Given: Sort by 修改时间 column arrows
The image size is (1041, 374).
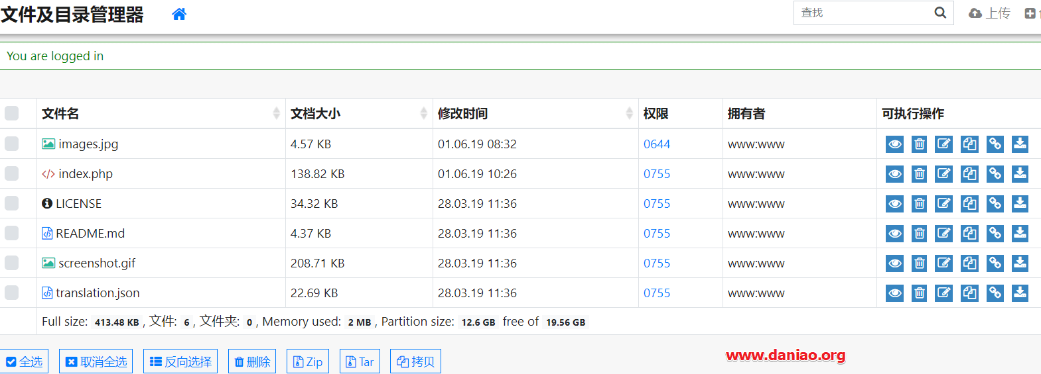Looking at the screenshot, I should [629, 113].
